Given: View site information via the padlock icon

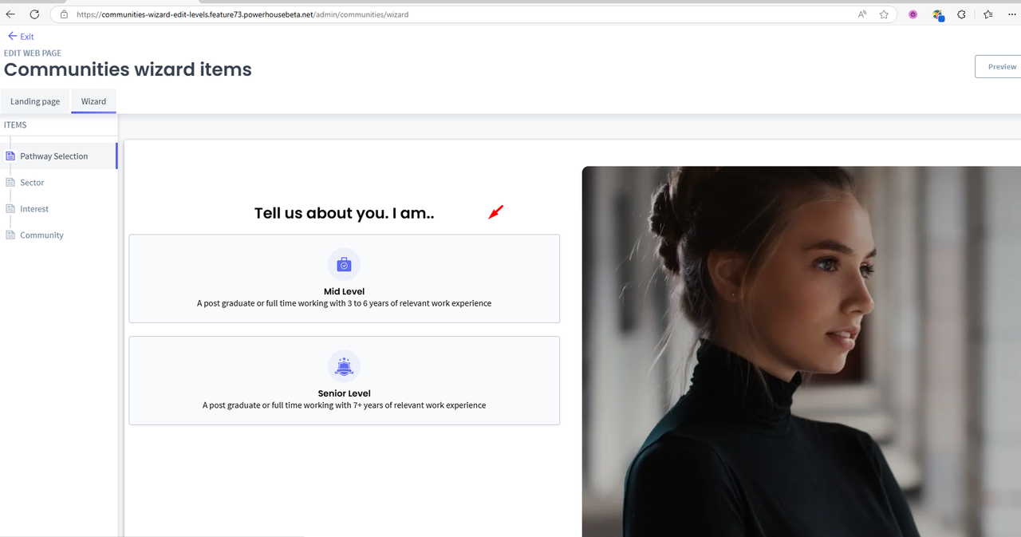Looking at the screenshot, I should 65,14.
